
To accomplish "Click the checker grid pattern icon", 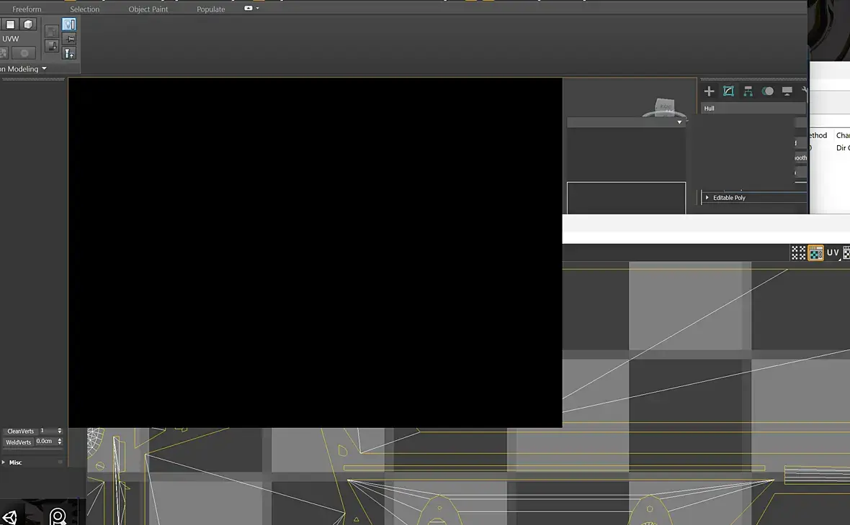I will [x=798, y=252].
